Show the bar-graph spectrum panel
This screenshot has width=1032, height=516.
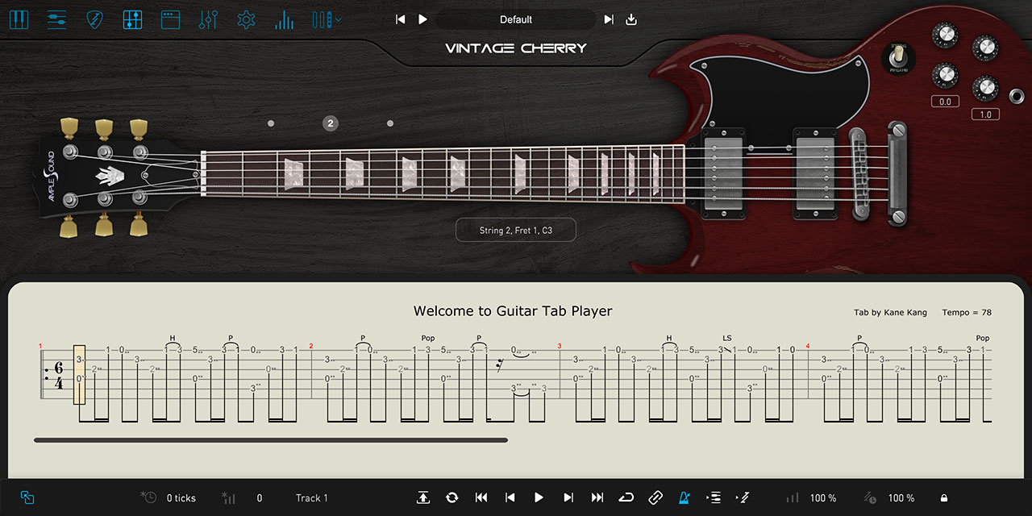(284, 19)
